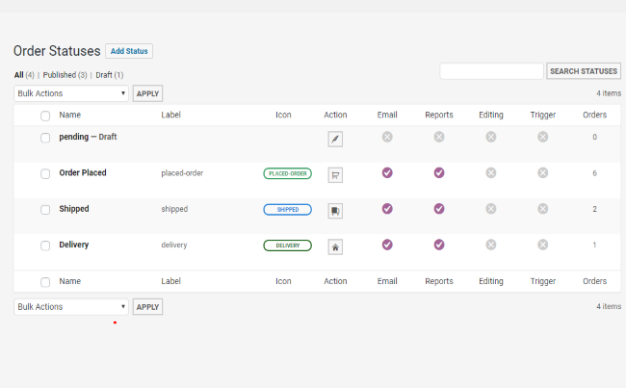Click the Email checkmark for Order Placed
Screen dimensions: 626x388
click(387, 173)
